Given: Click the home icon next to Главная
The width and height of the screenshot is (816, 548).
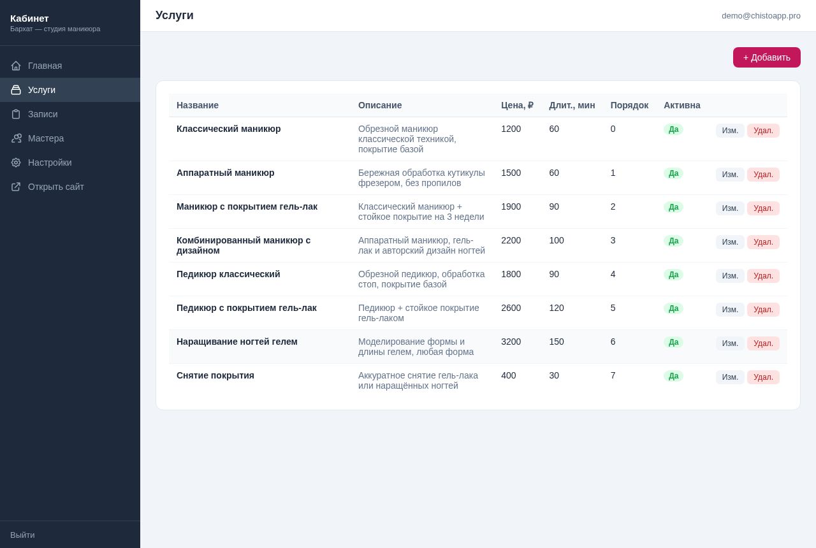Looking at the screenshot, I should point(16,66).
